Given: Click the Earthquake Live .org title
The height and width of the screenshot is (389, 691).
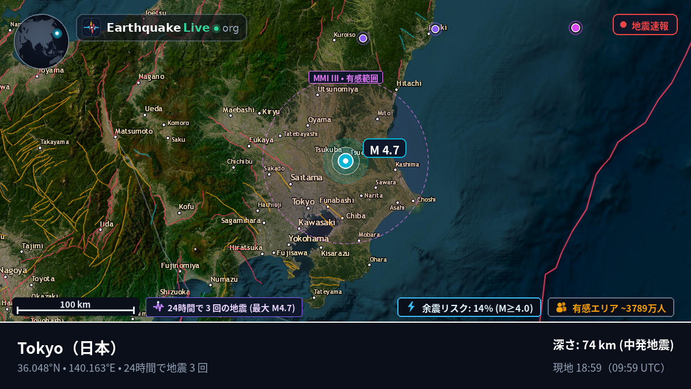Looking at the screenshot, I should [173, 28].
